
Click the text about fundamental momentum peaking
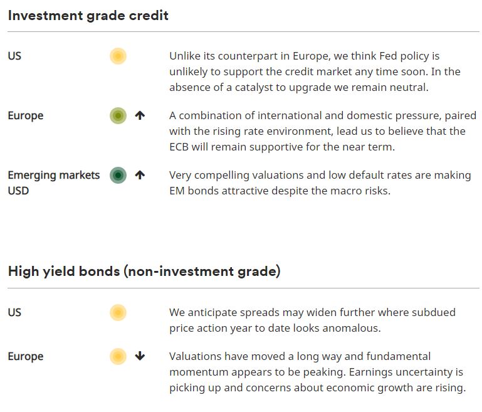pyautogui.click(x=317, y=372)
